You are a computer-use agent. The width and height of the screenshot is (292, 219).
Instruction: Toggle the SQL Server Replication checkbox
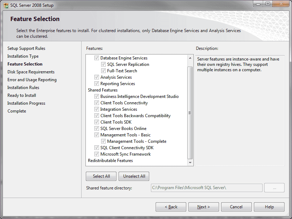pos(103,64)
